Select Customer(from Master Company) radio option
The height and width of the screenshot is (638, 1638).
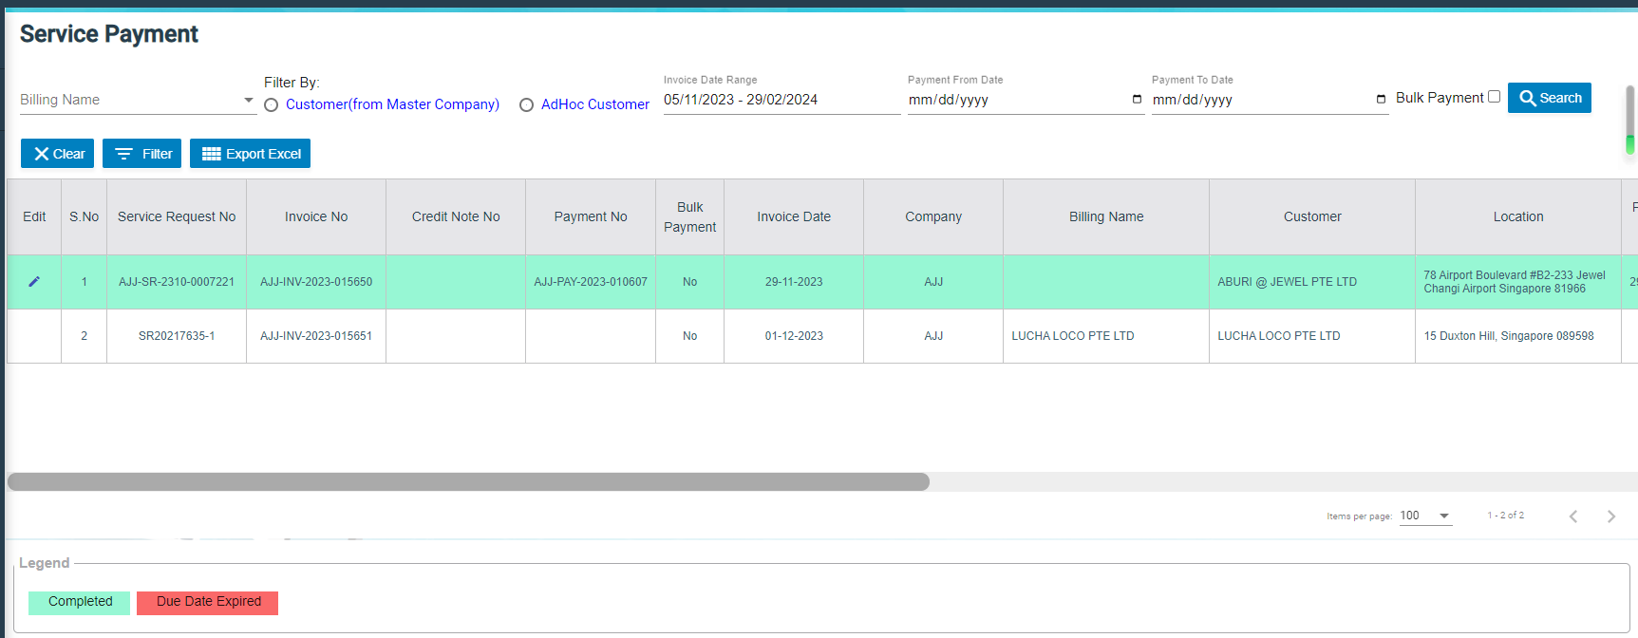(272, 105)
